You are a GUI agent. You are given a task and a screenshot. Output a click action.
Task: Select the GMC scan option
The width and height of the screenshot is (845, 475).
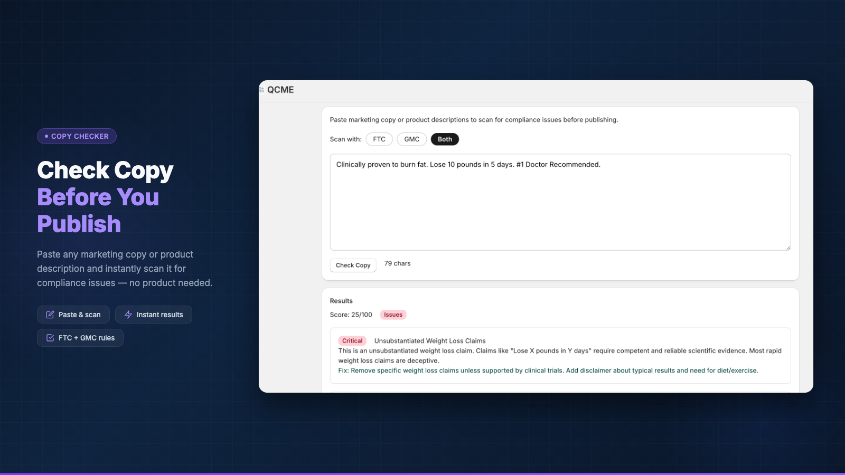click(x=411, y=139)
